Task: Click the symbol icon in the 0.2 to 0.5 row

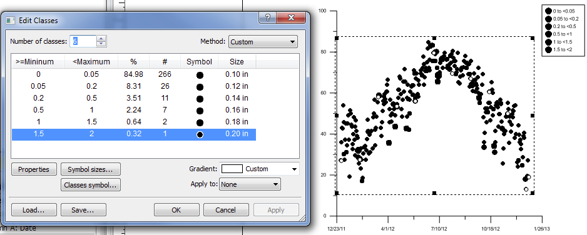Action: tap(200, 99)
